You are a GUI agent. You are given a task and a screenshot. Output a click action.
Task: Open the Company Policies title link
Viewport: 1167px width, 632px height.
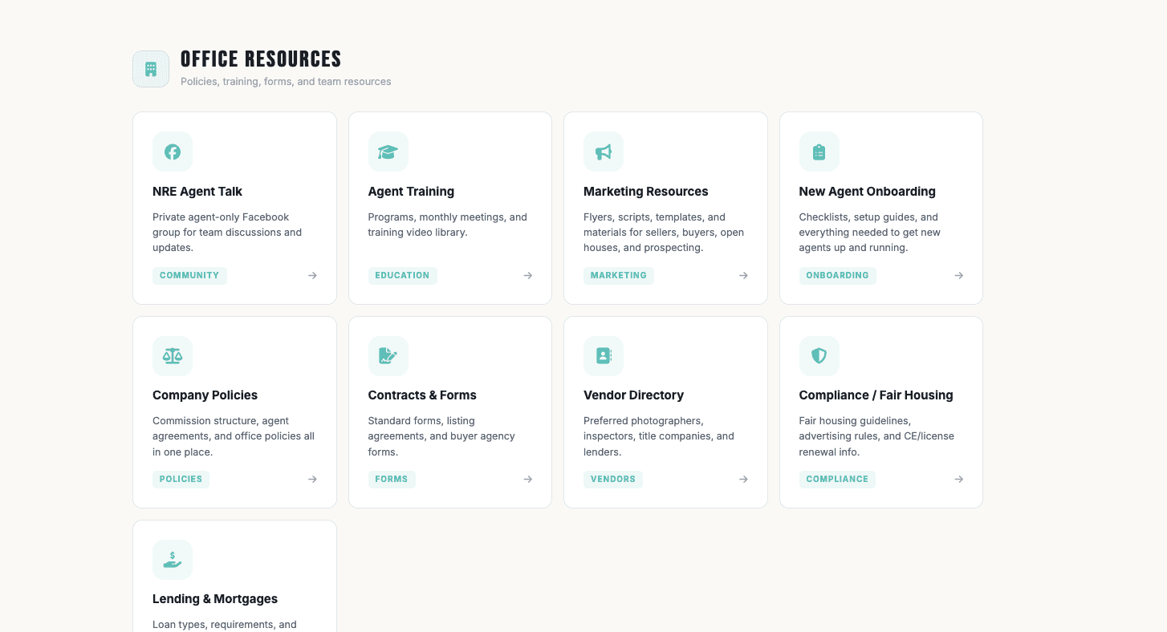tap(205, 395)
